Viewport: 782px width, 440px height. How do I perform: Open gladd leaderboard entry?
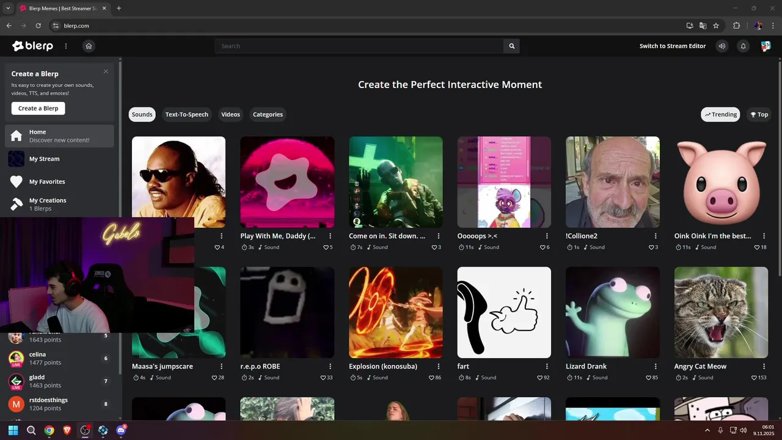click(x=59, y=381)
